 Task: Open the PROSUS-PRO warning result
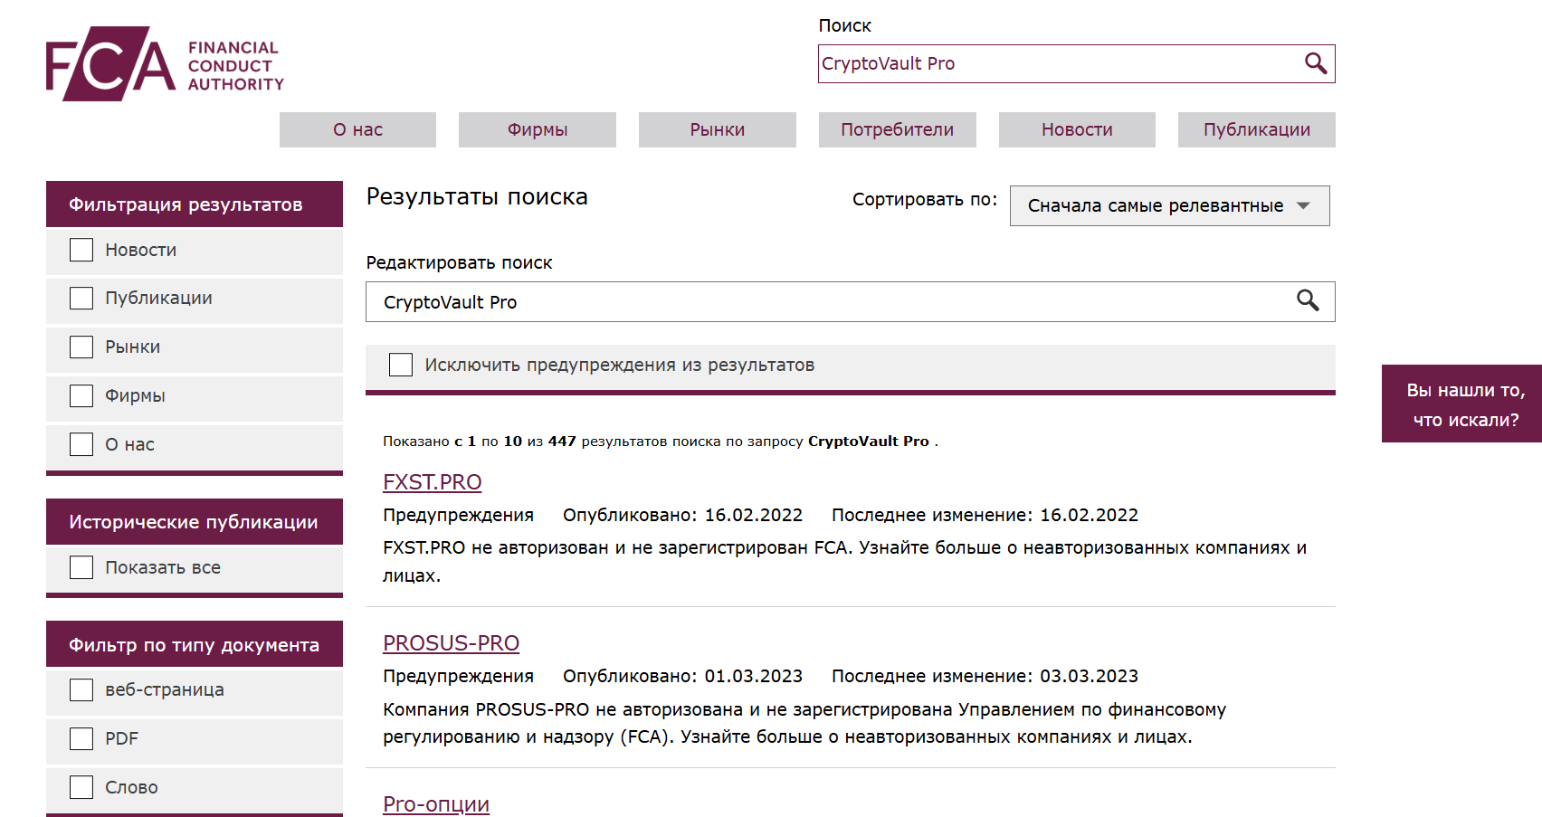tap(451, 643)
